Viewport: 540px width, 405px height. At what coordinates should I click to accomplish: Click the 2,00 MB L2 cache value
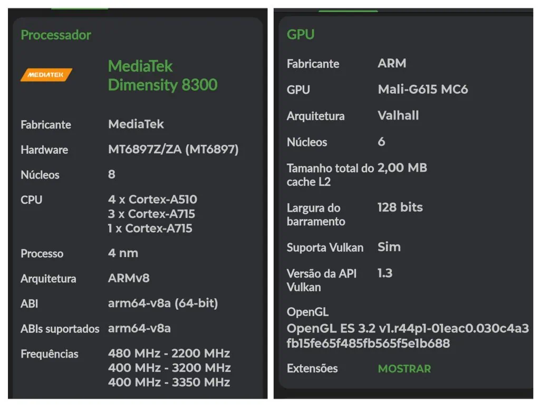402,168
